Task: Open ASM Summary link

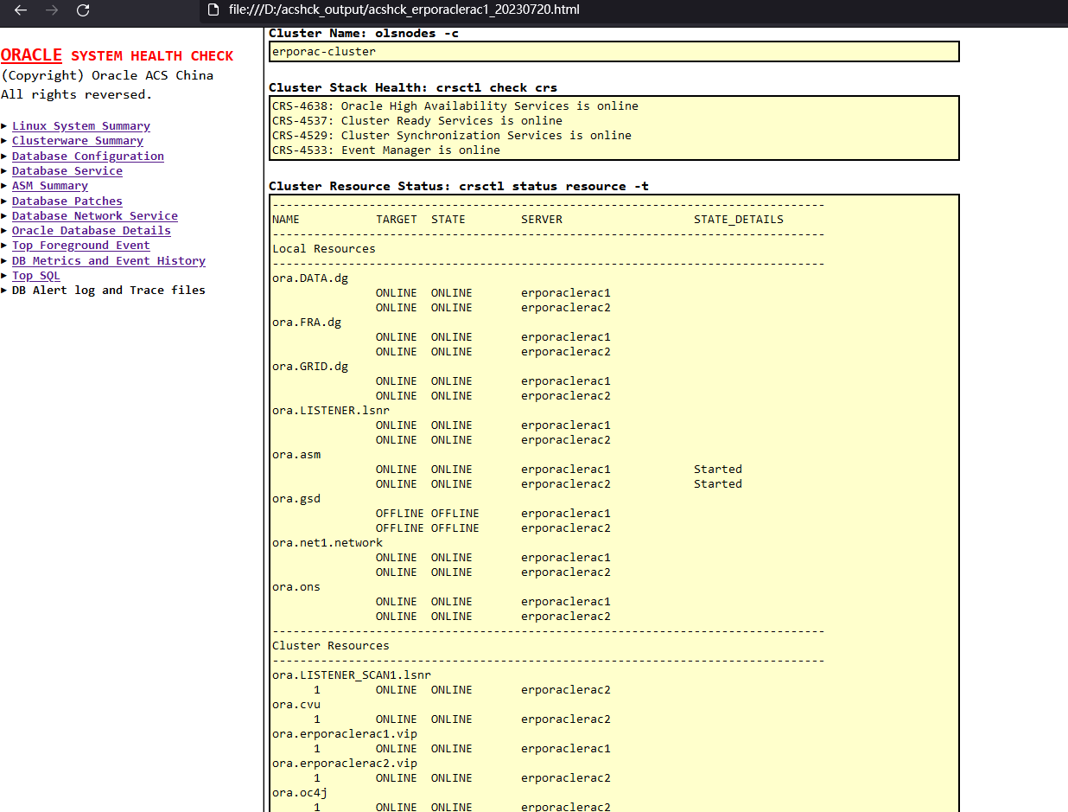Action: [x=50, y=186]
